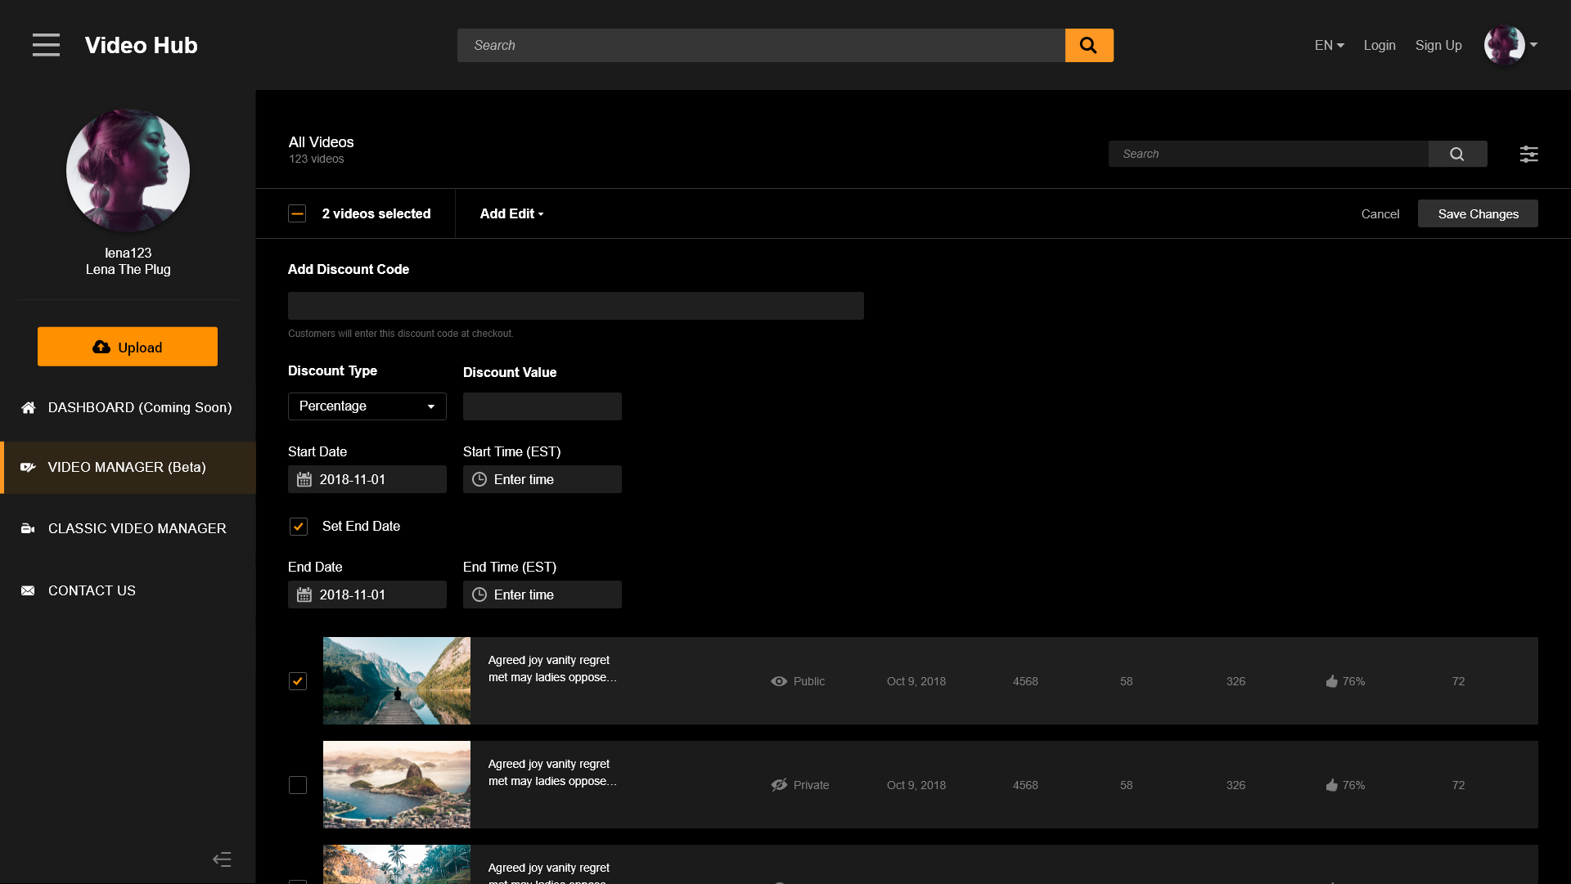Click the Private video title text
The height and width of the screenshot is (884, 1571).
[552, 773]
